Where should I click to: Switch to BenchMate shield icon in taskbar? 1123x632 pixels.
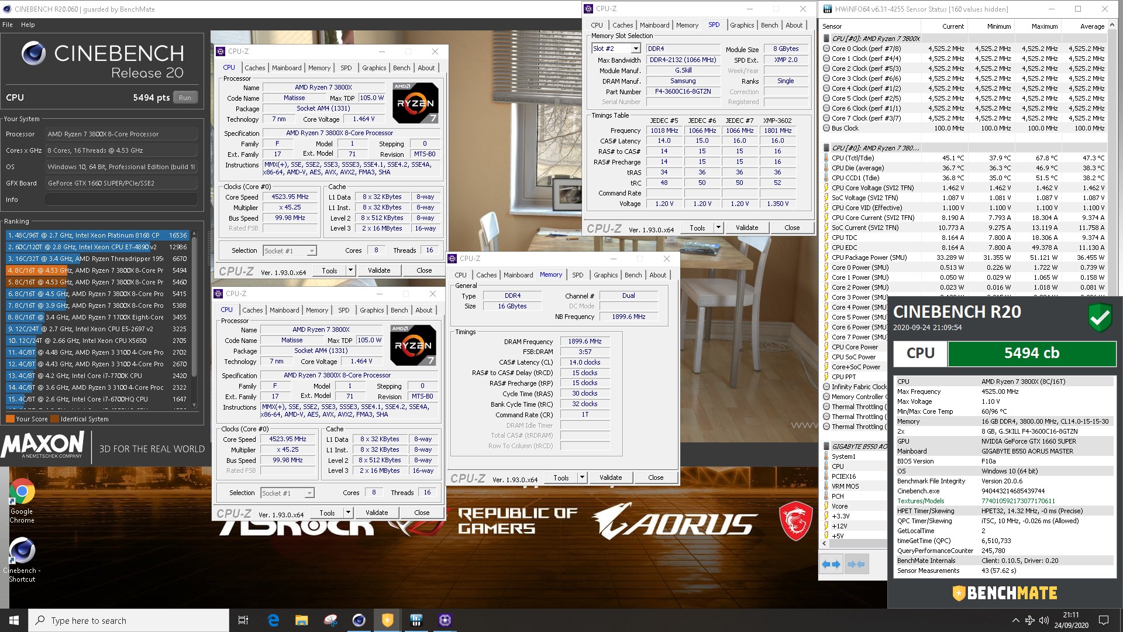pyautogui.click(x=387, y=620)
